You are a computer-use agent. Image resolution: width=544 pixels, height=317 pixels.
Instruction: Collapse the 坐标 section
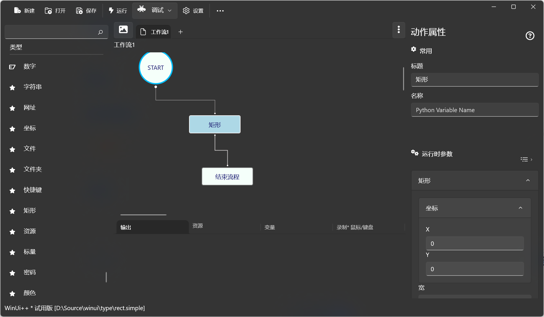point(520,208)
